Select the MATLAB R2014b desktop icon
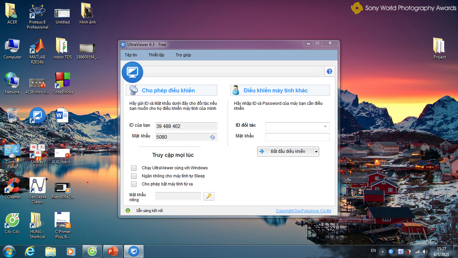Viewport: 458px width, 258px height. pyautogui.click(x=38, y=51)
